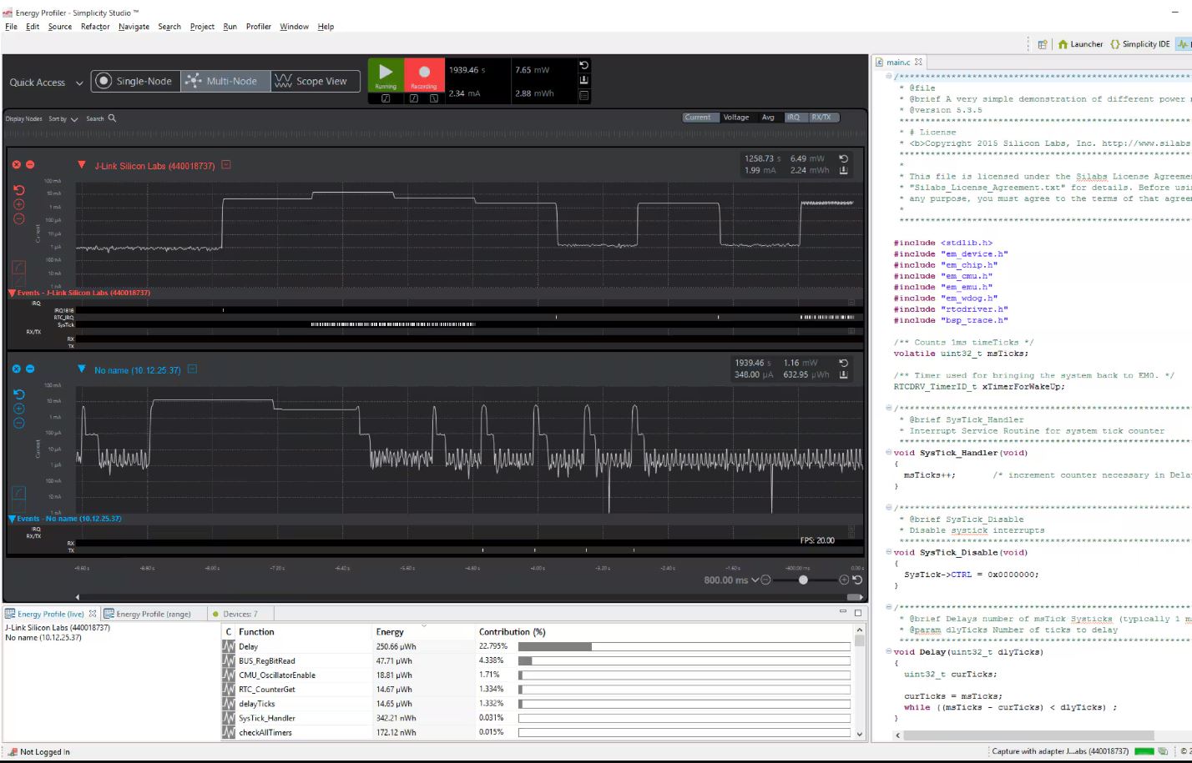Zoom in on the No name waveform
1192x763 pixels.
(x=18, y=409)
